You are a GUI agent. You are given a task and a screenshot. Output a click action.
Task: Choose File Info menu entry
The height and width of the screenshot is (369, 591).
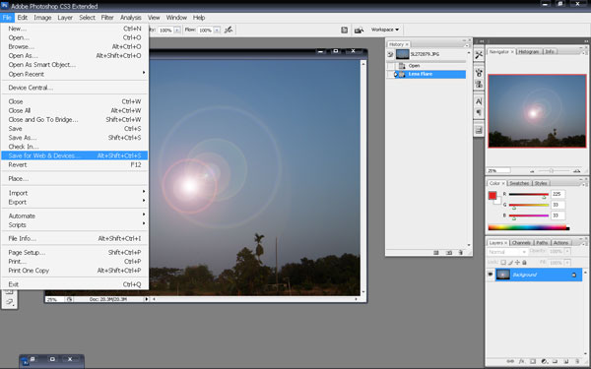click(75, 238)
